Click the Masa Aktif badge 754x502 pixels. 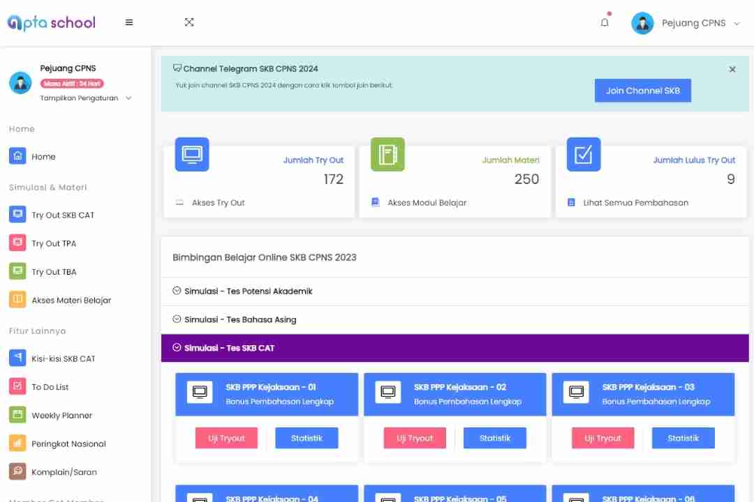point(72,84)
